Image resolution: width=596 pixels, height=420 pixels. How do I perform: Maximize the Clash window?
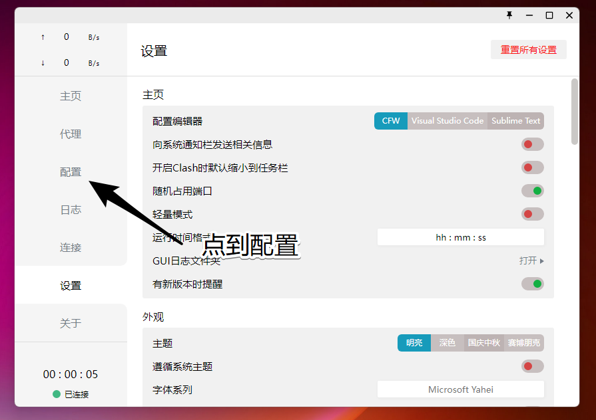pyautogui.click(x=549, y=15)
